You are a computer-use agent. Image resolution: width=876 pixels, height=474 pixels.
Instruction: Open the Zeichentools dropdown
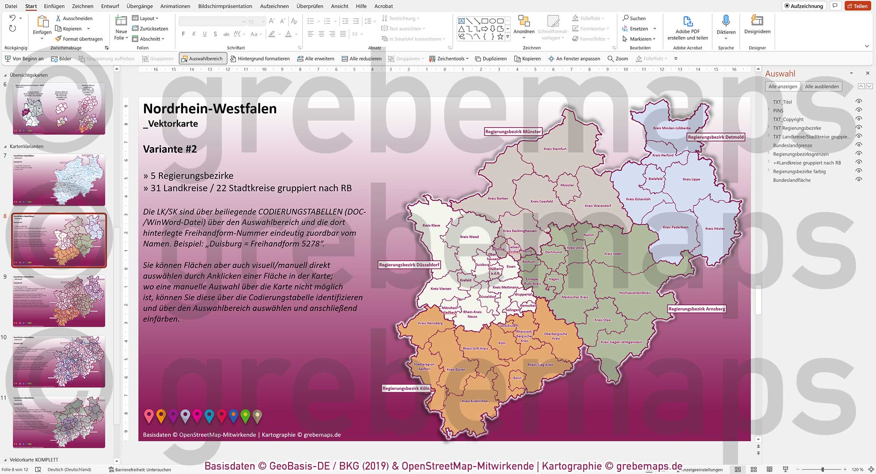449,58
